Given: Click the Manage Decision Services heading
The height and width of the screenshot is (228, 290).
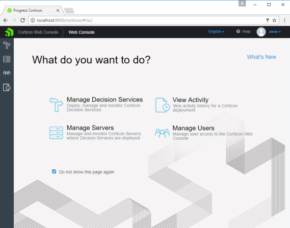Looking at the screenshot, I should point(104,99).
